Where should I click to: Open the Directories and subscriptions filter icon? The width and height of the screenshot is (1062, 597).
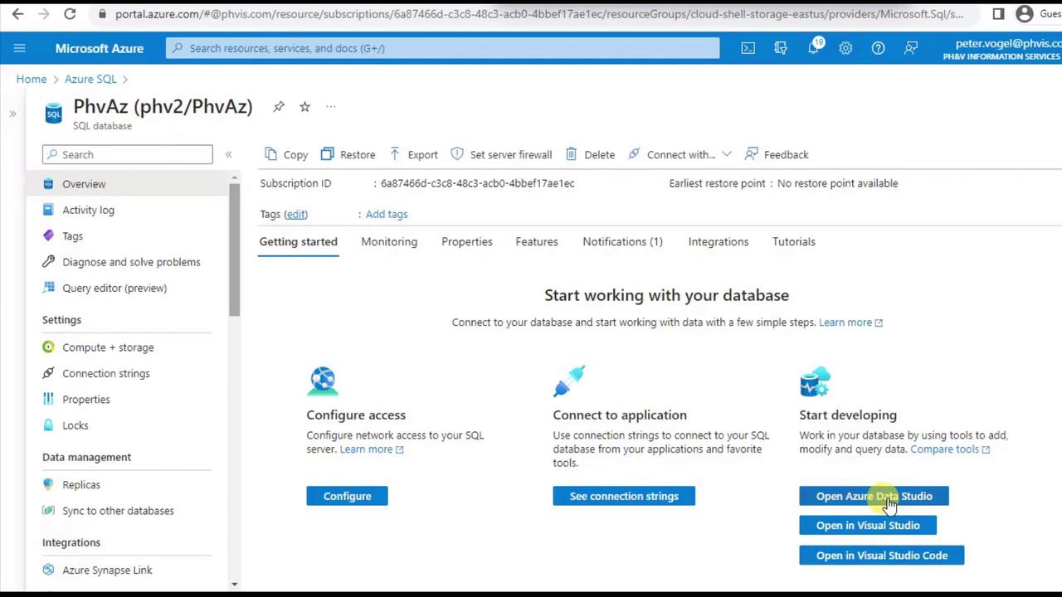781,48
